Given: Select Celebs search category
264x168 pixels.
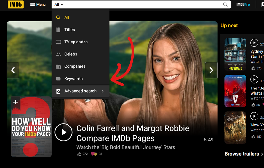Looking at the screenshot, I should 71,54.
